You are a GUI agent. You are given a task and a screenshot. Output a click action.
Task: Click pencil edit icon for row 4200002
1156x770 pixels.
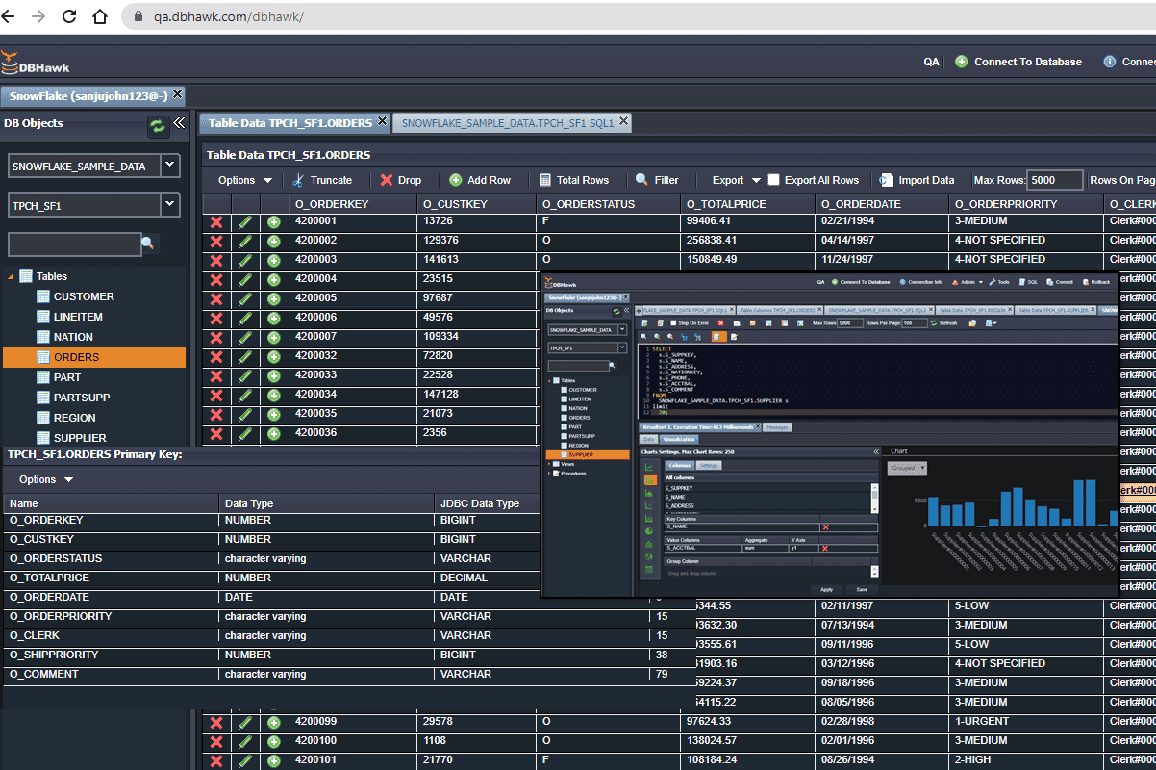pos(245,241)
